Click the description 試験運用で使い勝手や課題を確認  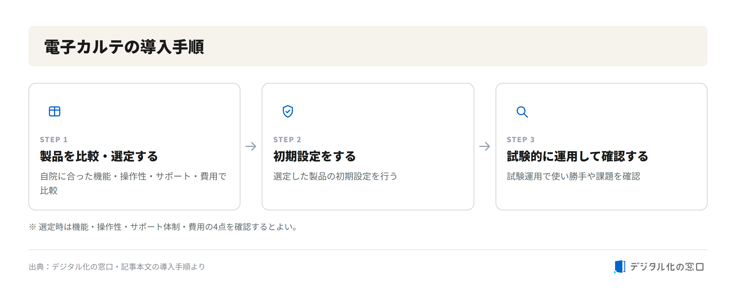[574, 176]
